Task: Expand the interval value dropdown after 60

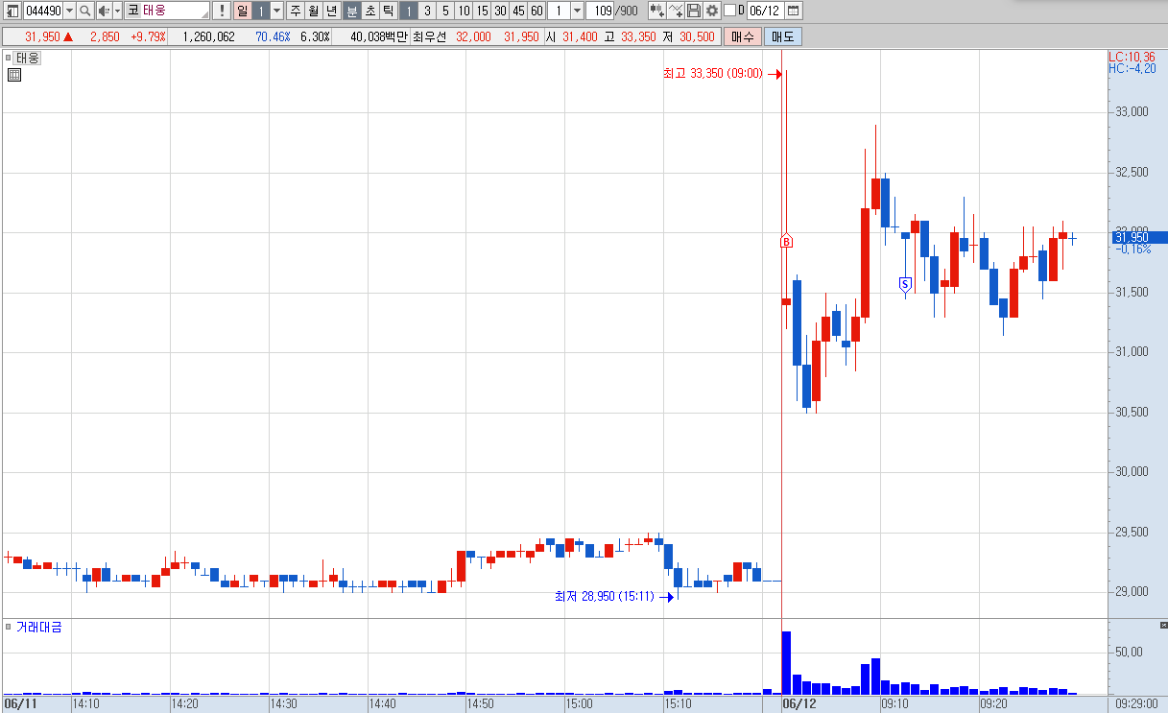Action: click(x=577, y=11)
